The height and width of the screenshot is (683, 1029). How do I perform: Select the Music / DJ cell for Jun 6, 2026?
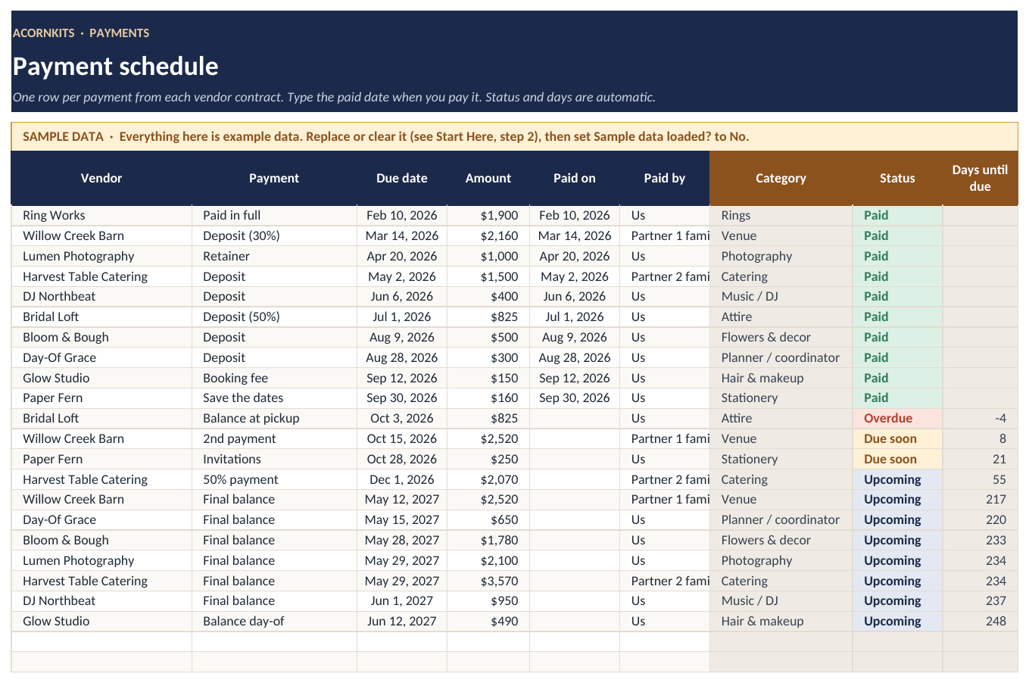[x=781, y=296]
